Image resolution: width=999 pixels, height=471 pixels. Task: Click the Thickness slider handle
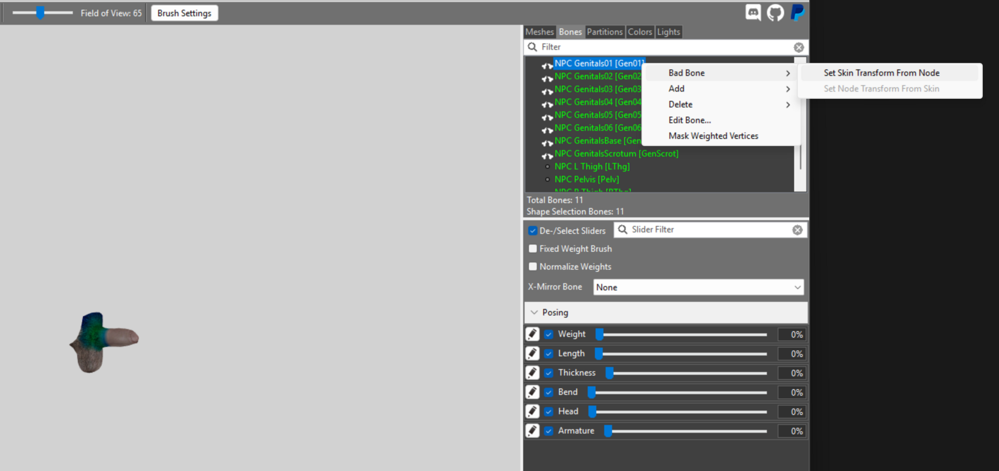609,373
